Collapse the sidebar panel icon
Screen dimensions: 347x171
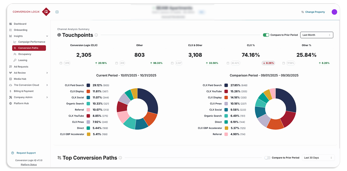click(x=57, y=12)
